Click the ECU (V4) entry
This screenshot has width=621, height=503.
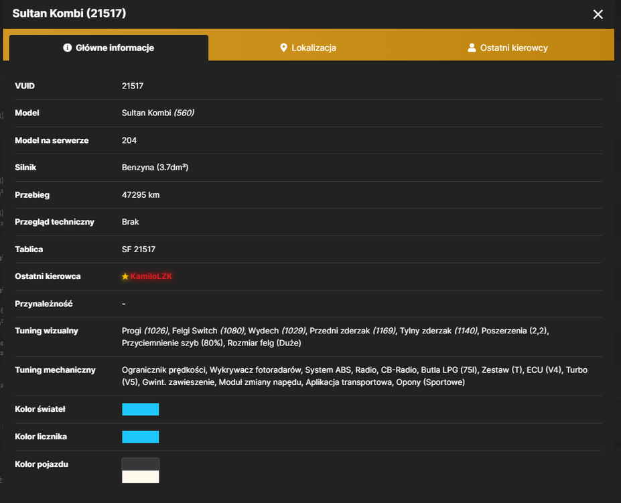click(544, 370)
